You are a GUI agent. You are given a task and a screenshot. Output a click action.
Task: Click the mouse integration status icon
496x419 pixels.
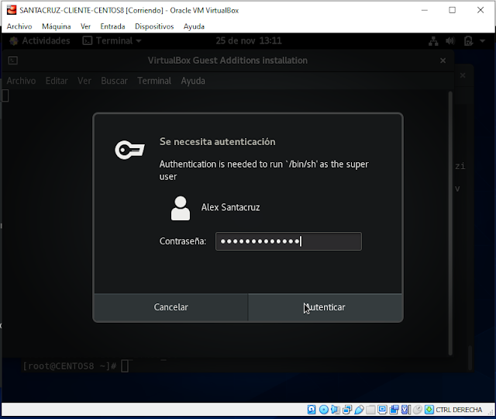point(418,410)
